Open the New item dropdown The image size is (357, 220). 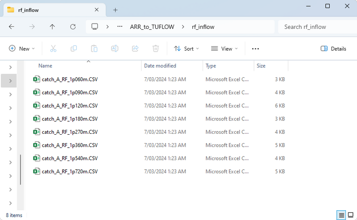[22, 48]
